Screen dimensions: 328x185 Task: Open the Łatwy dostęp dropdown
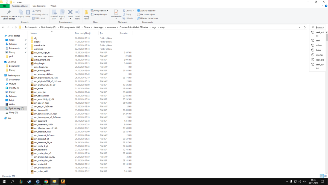coord(99,14)
